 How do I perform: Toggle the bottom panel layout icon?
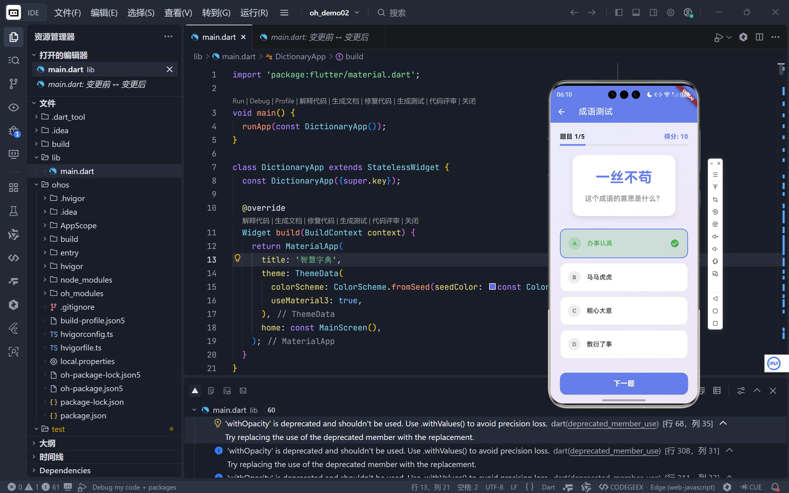636,13
